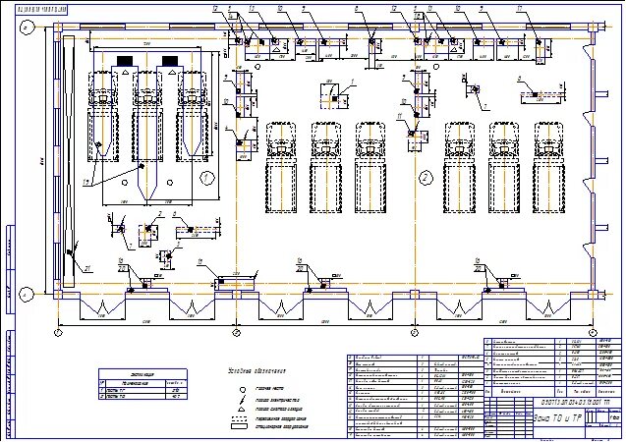Select the triangle compressed air legend symbol
This screenshot has width=626, height=442.
point(242,410)
